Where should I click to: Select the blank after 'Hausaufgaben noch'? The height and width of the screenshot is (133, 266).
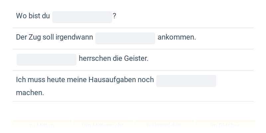coord(186,81)
